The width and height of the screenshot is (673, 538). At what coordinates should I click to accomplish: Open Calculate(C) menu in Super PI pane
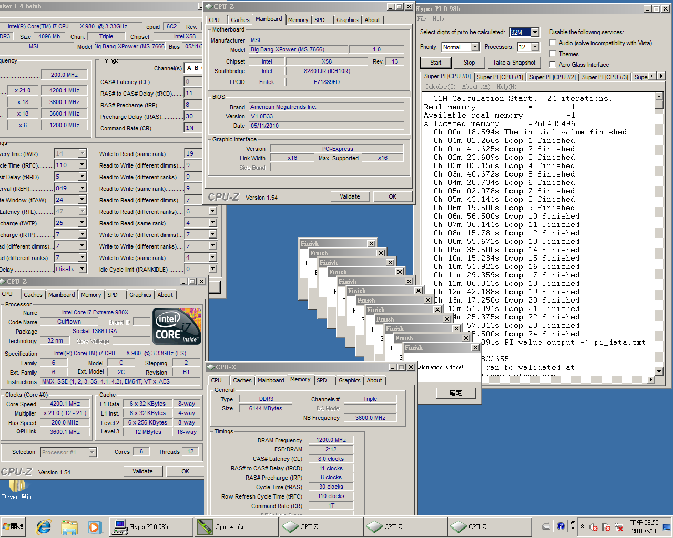click(x=440, y=87)
